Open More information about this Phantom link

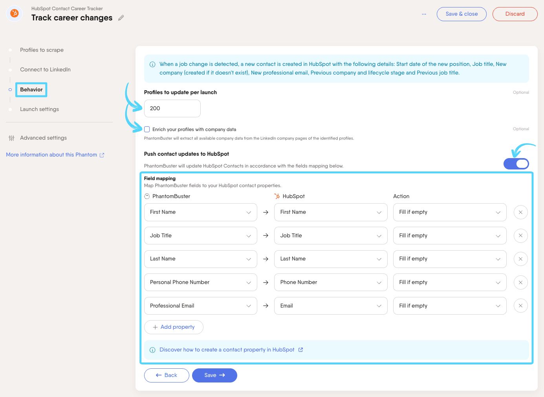coord(51,155)
